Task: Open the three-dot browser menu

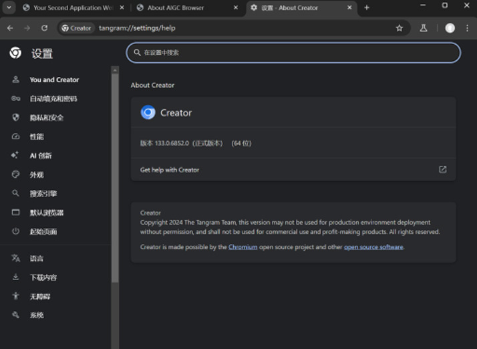Action: click(467, 28)
